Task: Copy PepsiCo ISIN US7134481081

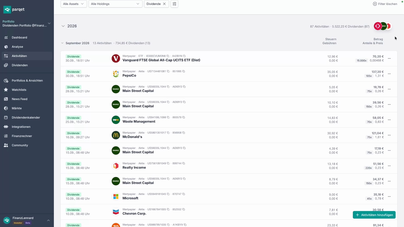Action: click(x=168, y=71)
